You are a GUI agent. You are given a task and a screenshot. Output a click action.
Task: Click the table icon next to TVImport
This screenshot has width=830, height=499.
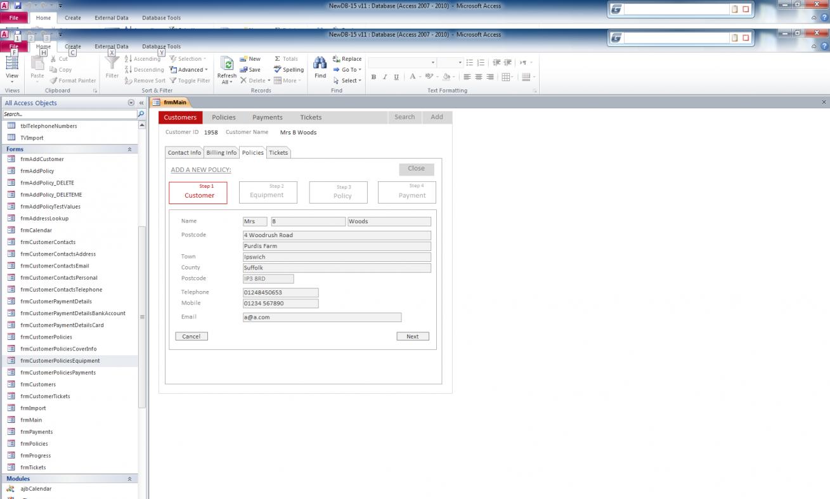11,138
